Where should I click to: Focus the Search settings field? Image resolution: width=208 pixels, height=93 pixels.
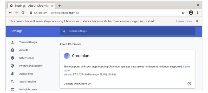[127, 31]
